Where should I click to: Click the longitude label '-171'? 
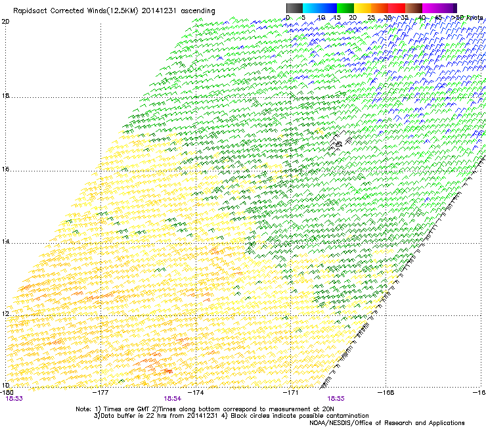pyautogui.click(x=291, y=393)
